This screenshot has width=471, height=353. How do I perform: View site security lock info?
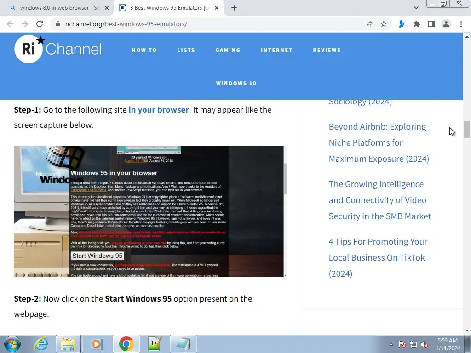pyautogui.click(x=58, y=24)
